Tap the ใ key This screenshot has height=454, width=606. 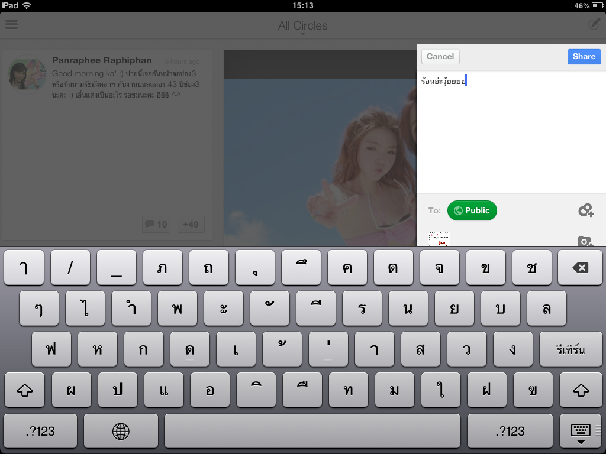(x=440, y=390)
